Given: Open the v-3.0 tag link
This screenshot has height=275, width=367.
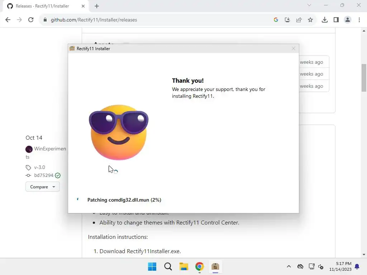Looking at the screenshot, I should tap(39, 168).
